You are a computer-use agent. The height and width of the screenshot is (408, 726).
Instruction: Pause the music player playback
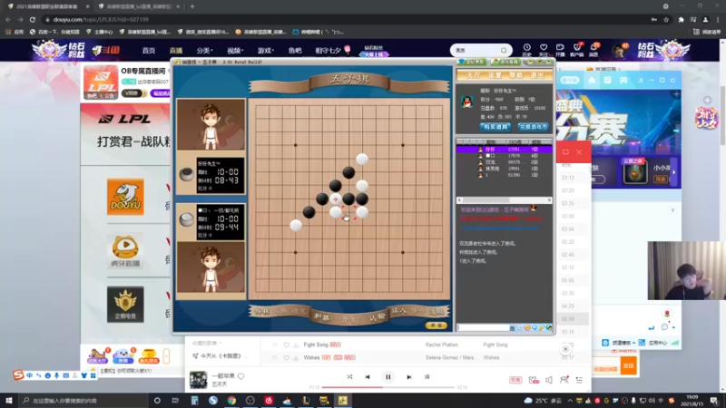(x=388, y=377)
